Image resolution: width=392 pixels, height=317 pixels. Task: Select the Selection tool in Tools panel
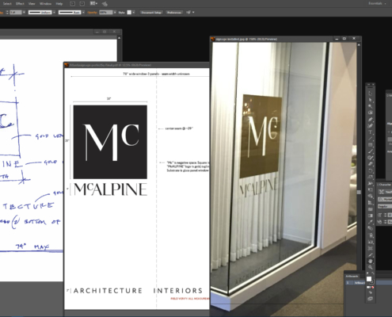pos(371,94)
